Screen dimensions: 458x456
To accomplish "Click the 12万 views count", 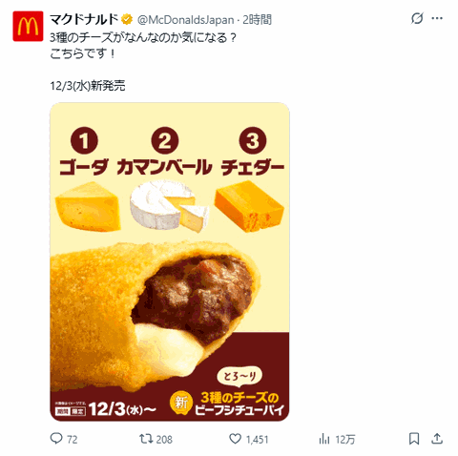I will tap(345, 440).
